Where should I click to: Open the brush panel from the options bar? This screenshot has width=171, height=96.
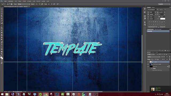[x=11, y=4]
